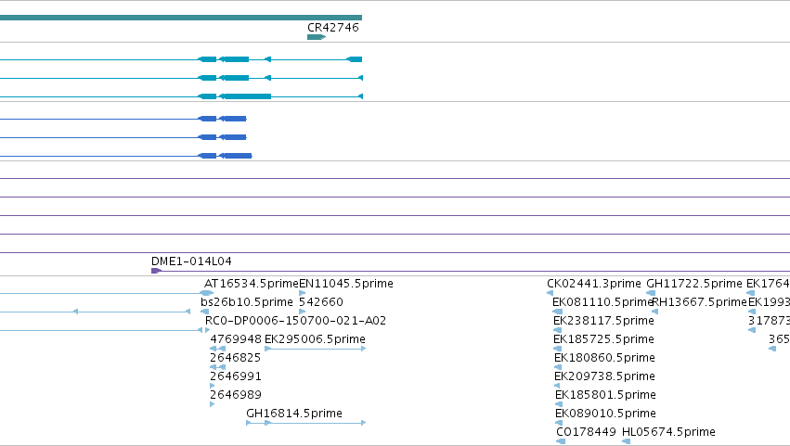The width and height of the screenshot is (790, 446).
Task: Select the EK238117.5prime EST label
Action: pyautogui.click(x=603, y=321)
